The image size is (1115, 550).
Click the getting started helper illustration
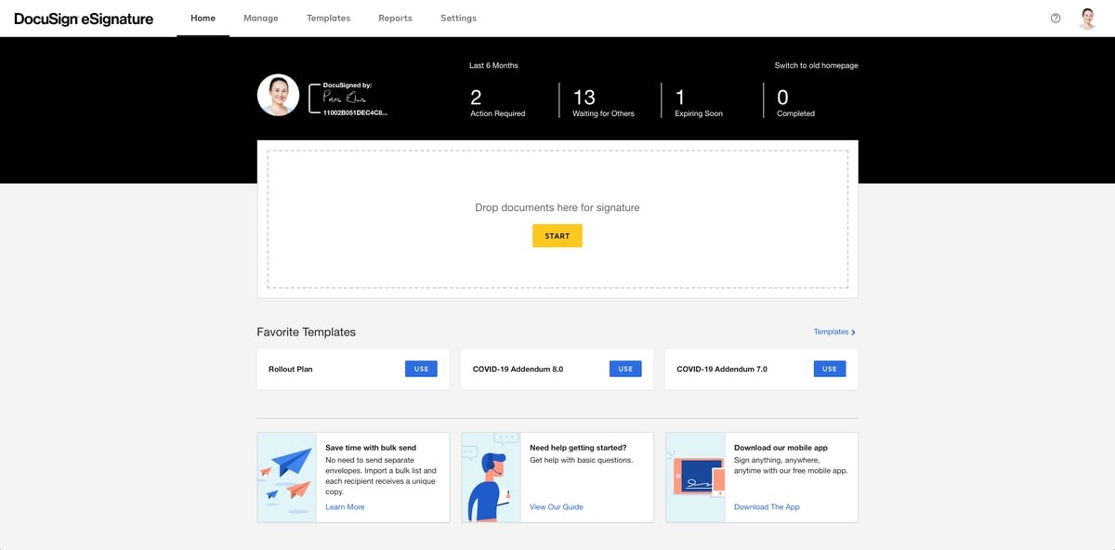pos(491,477)
